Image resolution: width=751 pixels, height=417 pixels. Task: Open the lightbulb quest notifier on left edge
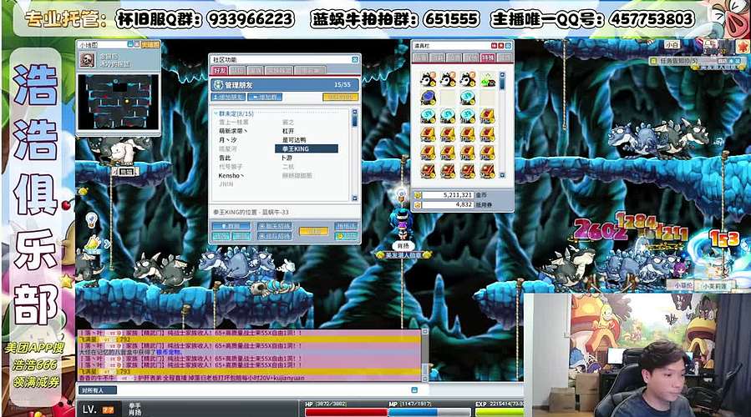point(91,220)
